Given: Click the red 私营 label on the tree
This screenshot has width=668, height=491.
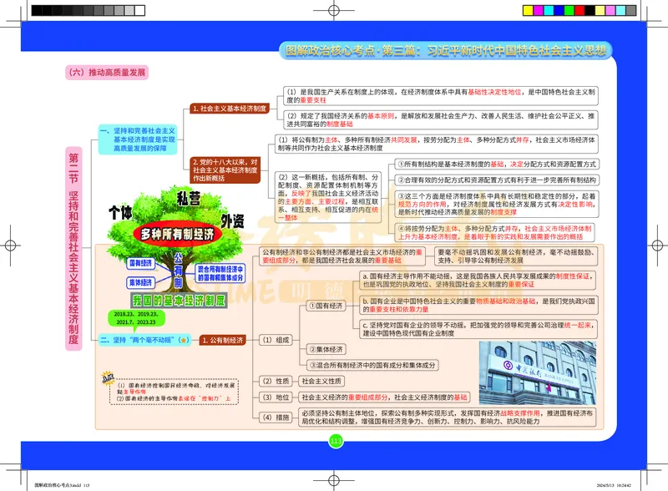Looking at the screenshot, I should click(188, 198).
